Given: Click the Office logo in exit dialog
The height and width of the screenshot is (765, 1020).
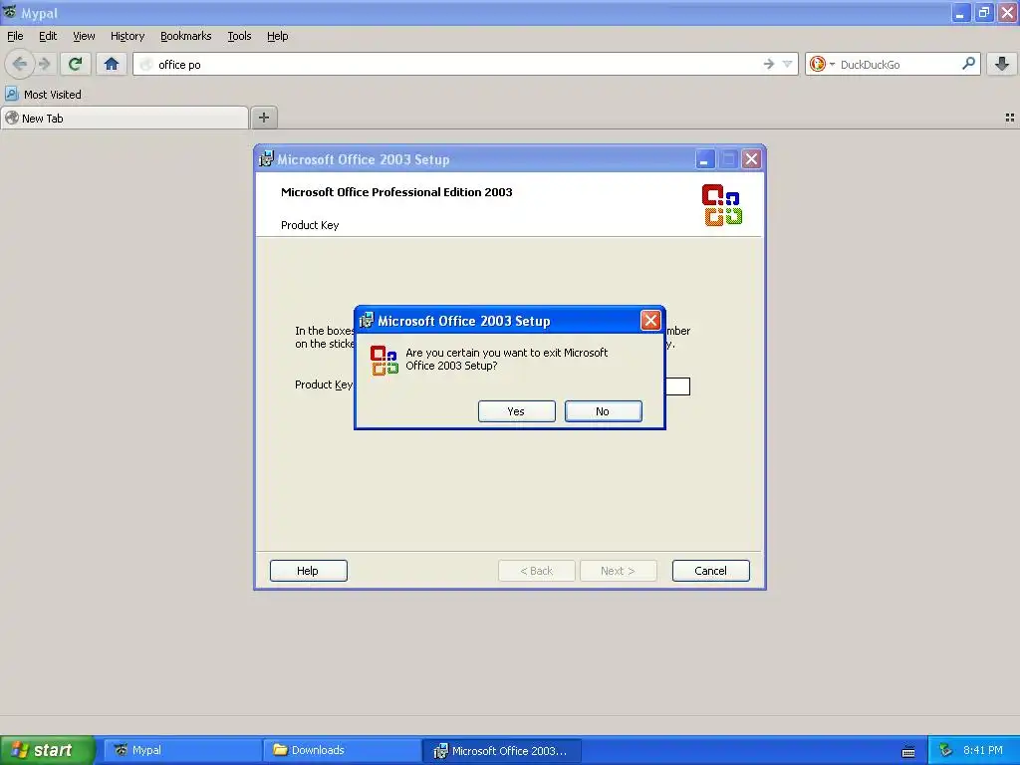Looking at the screenshot, I should (x=383, y=361).
